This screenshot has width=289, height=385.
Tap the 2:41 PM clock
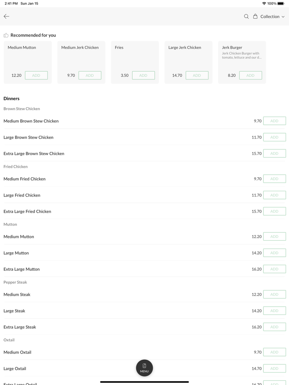tap(11, 3)
